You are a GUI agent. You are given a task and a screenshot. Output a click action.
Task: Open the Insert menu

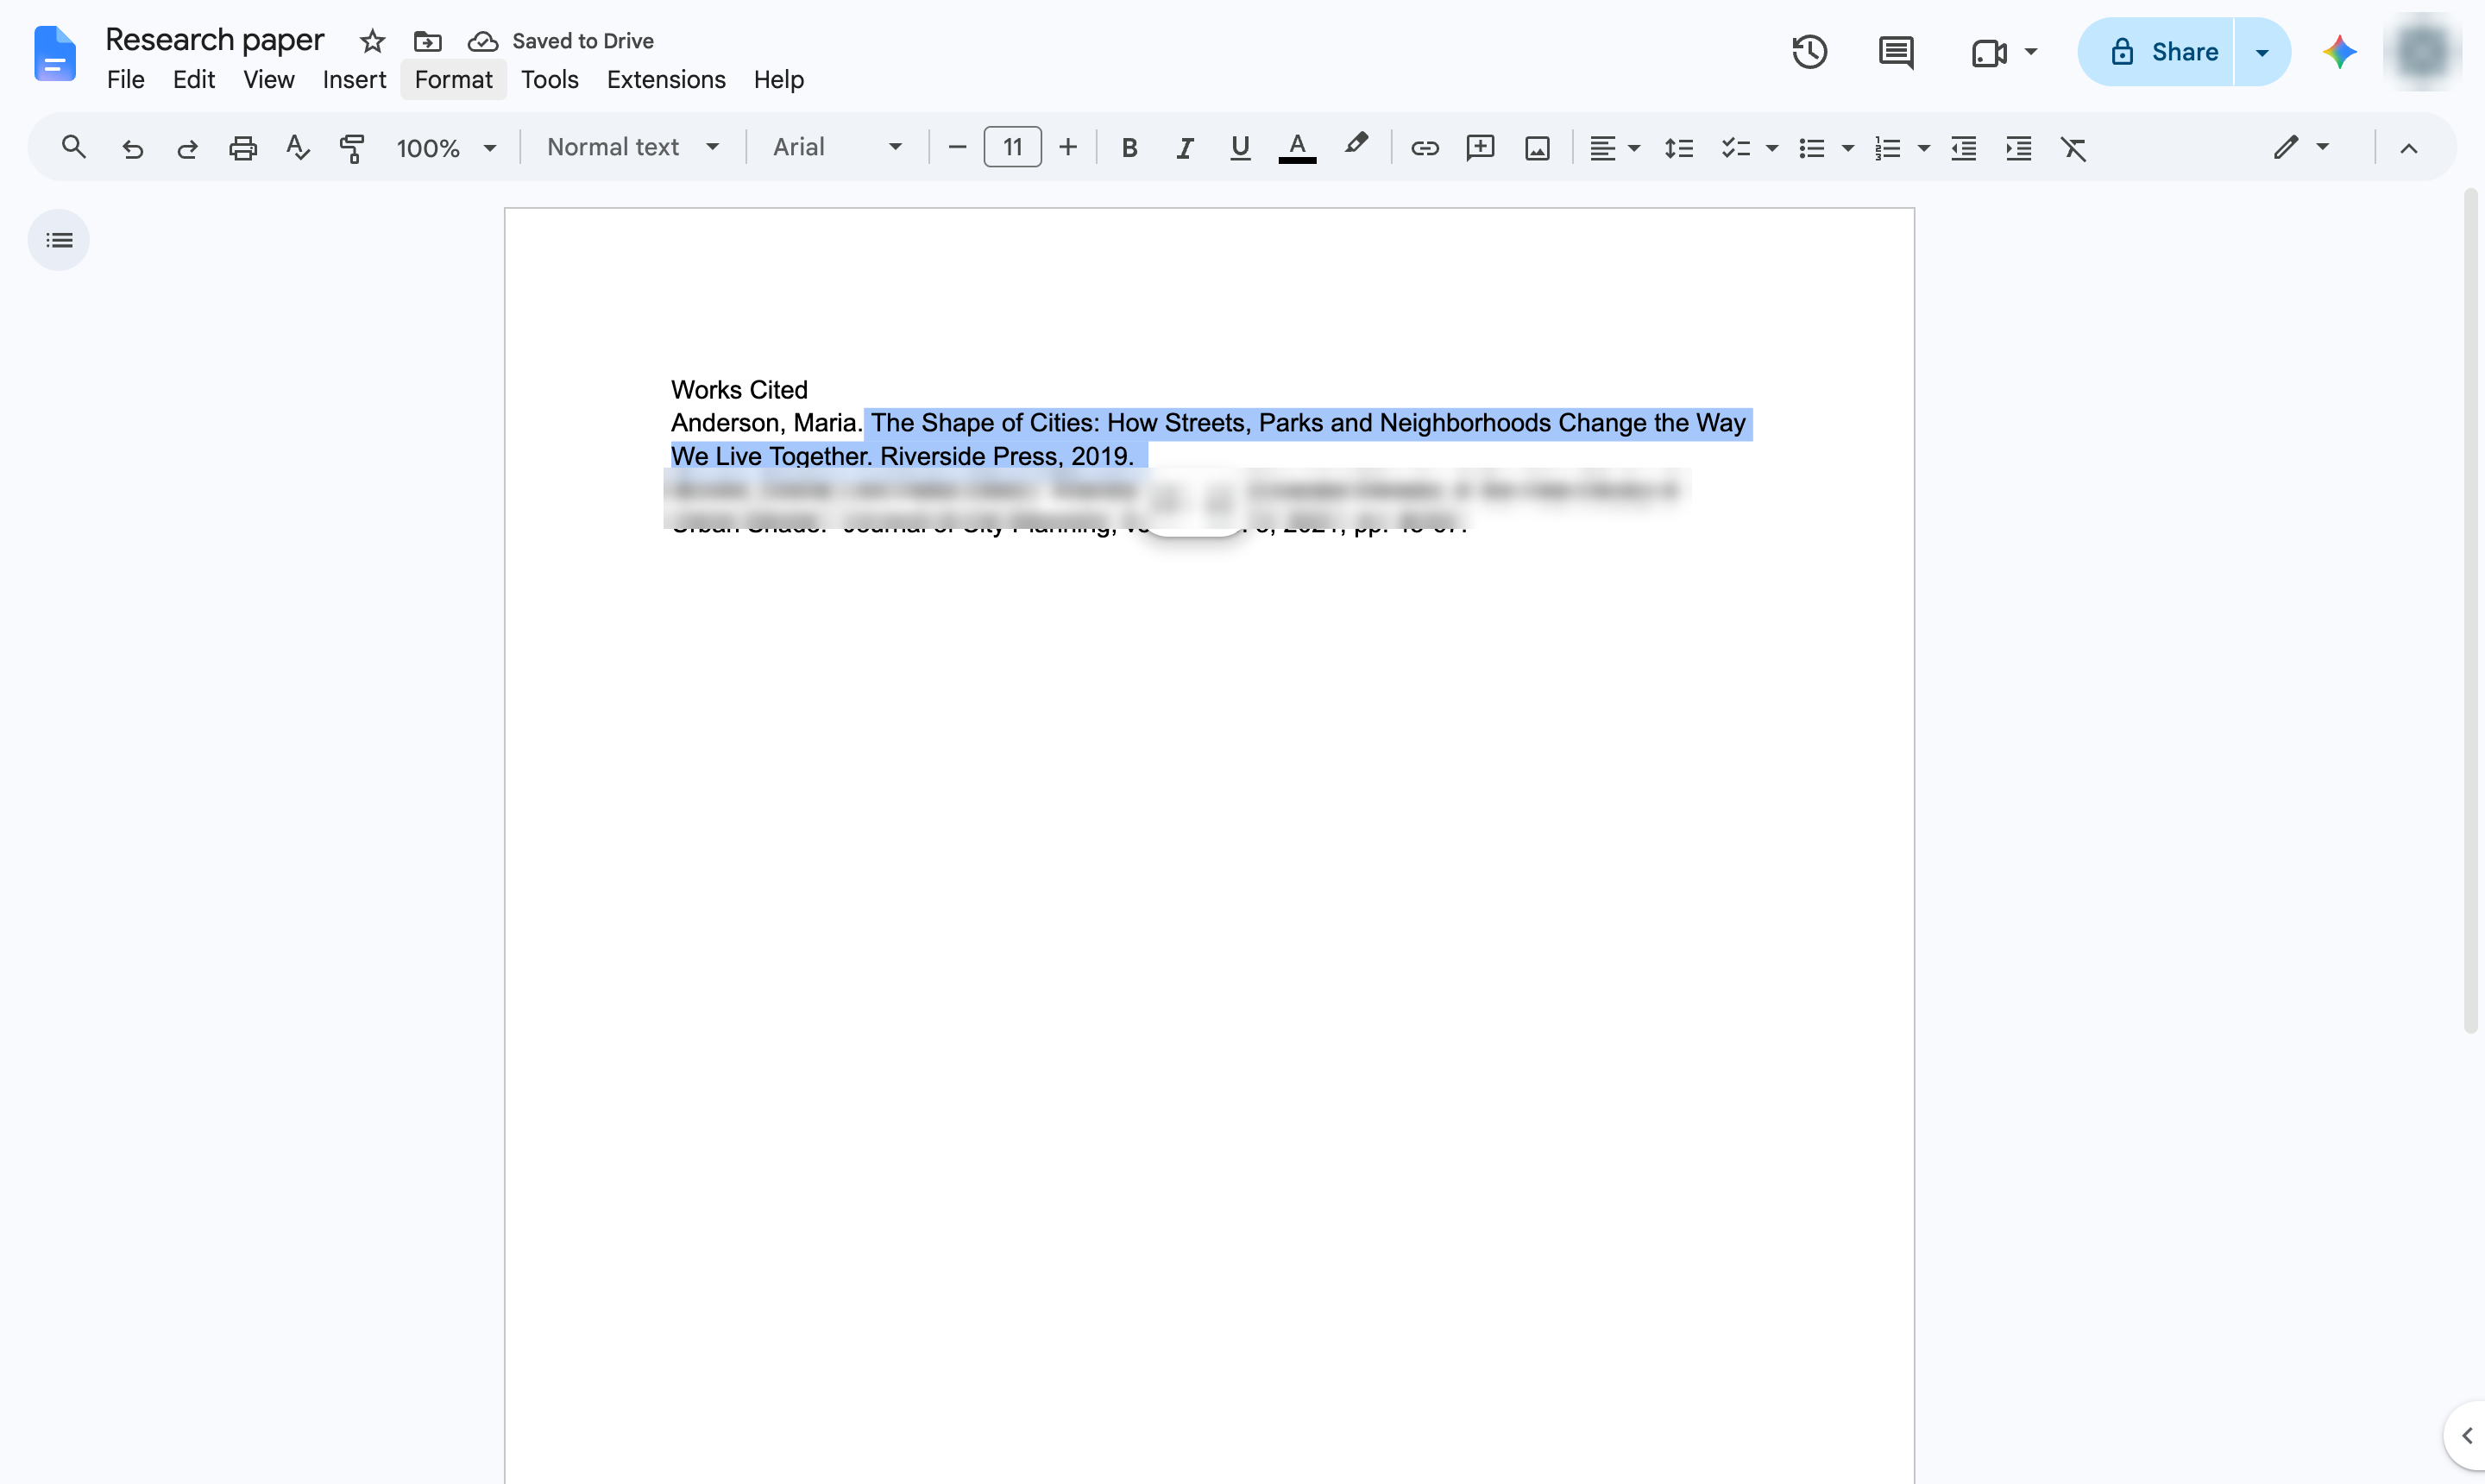point(354,80)
